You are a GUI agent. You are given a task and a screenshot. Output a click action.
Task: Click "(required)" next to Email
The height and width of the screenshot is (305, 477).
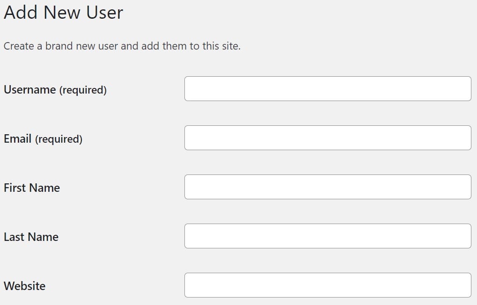(x=59, y=139)
